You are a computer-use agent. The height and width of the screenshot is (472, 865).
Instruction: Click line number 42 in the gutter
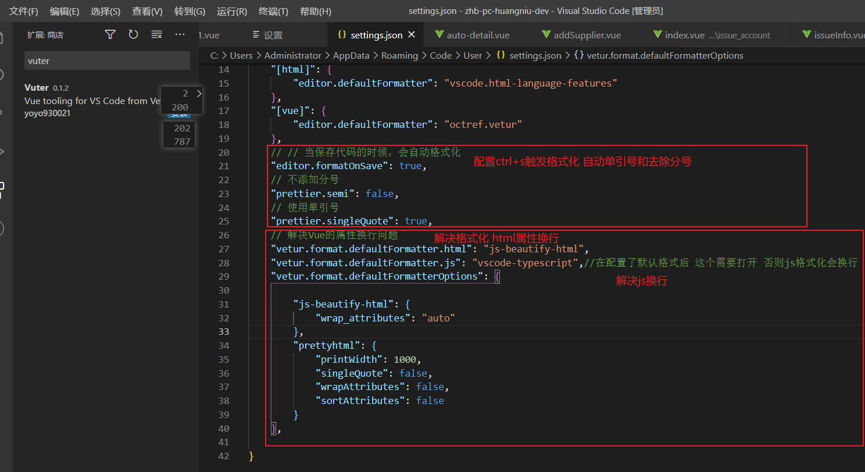(223, 456)
